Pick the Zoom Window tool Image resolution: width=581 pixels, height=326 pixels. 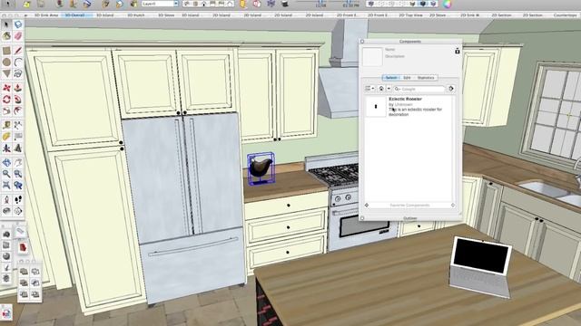[x=18, y=174]
